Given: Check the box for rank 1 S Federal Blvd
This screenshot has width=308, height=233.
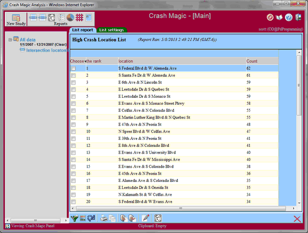Looking at the screenshot, I should (x=74, y=69).
